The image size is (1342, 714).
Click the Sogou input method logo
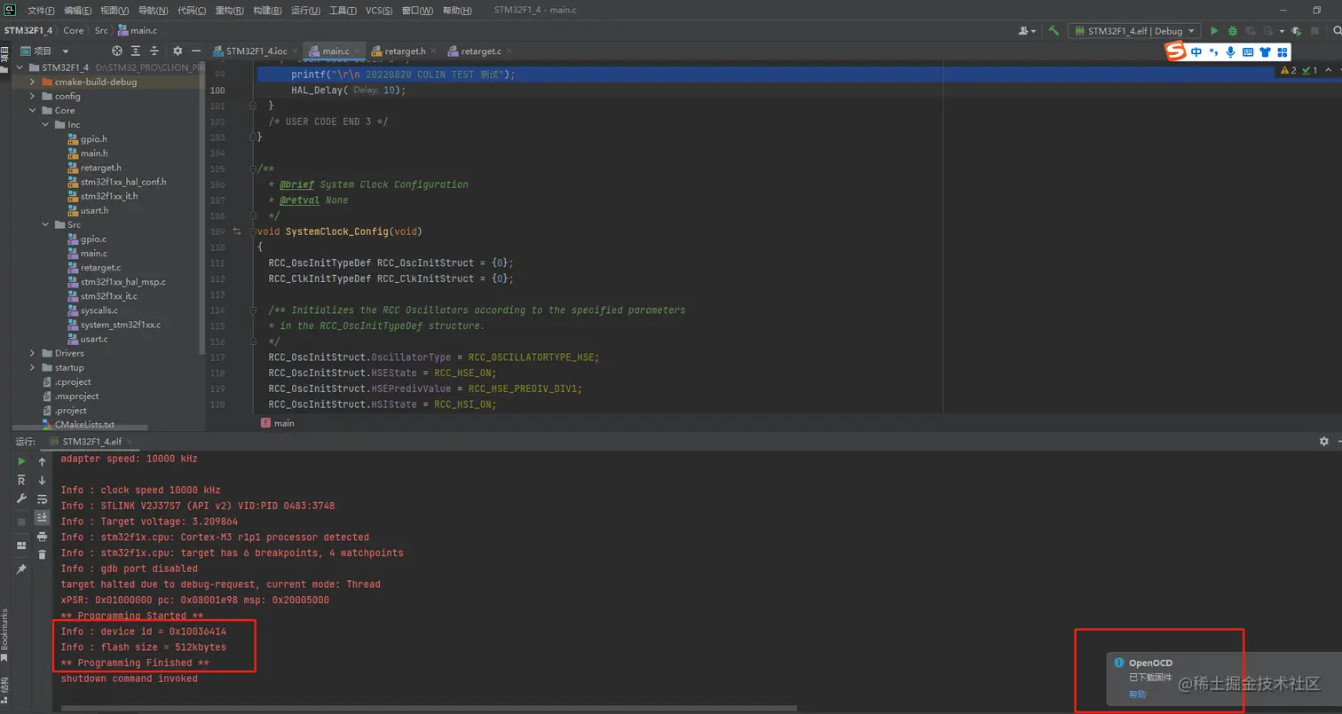(x=1175, y=52)
